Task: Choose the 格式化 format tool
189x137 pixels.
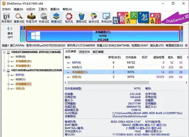Action: tap(69, 18)
